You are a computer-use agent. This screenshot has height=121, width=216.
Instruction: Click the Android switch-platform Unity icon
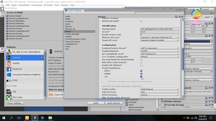point(41,58)
